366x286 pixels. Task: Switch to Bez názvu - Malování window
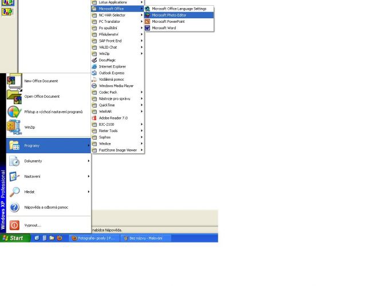pyautogui.click(x=145, y=238)
